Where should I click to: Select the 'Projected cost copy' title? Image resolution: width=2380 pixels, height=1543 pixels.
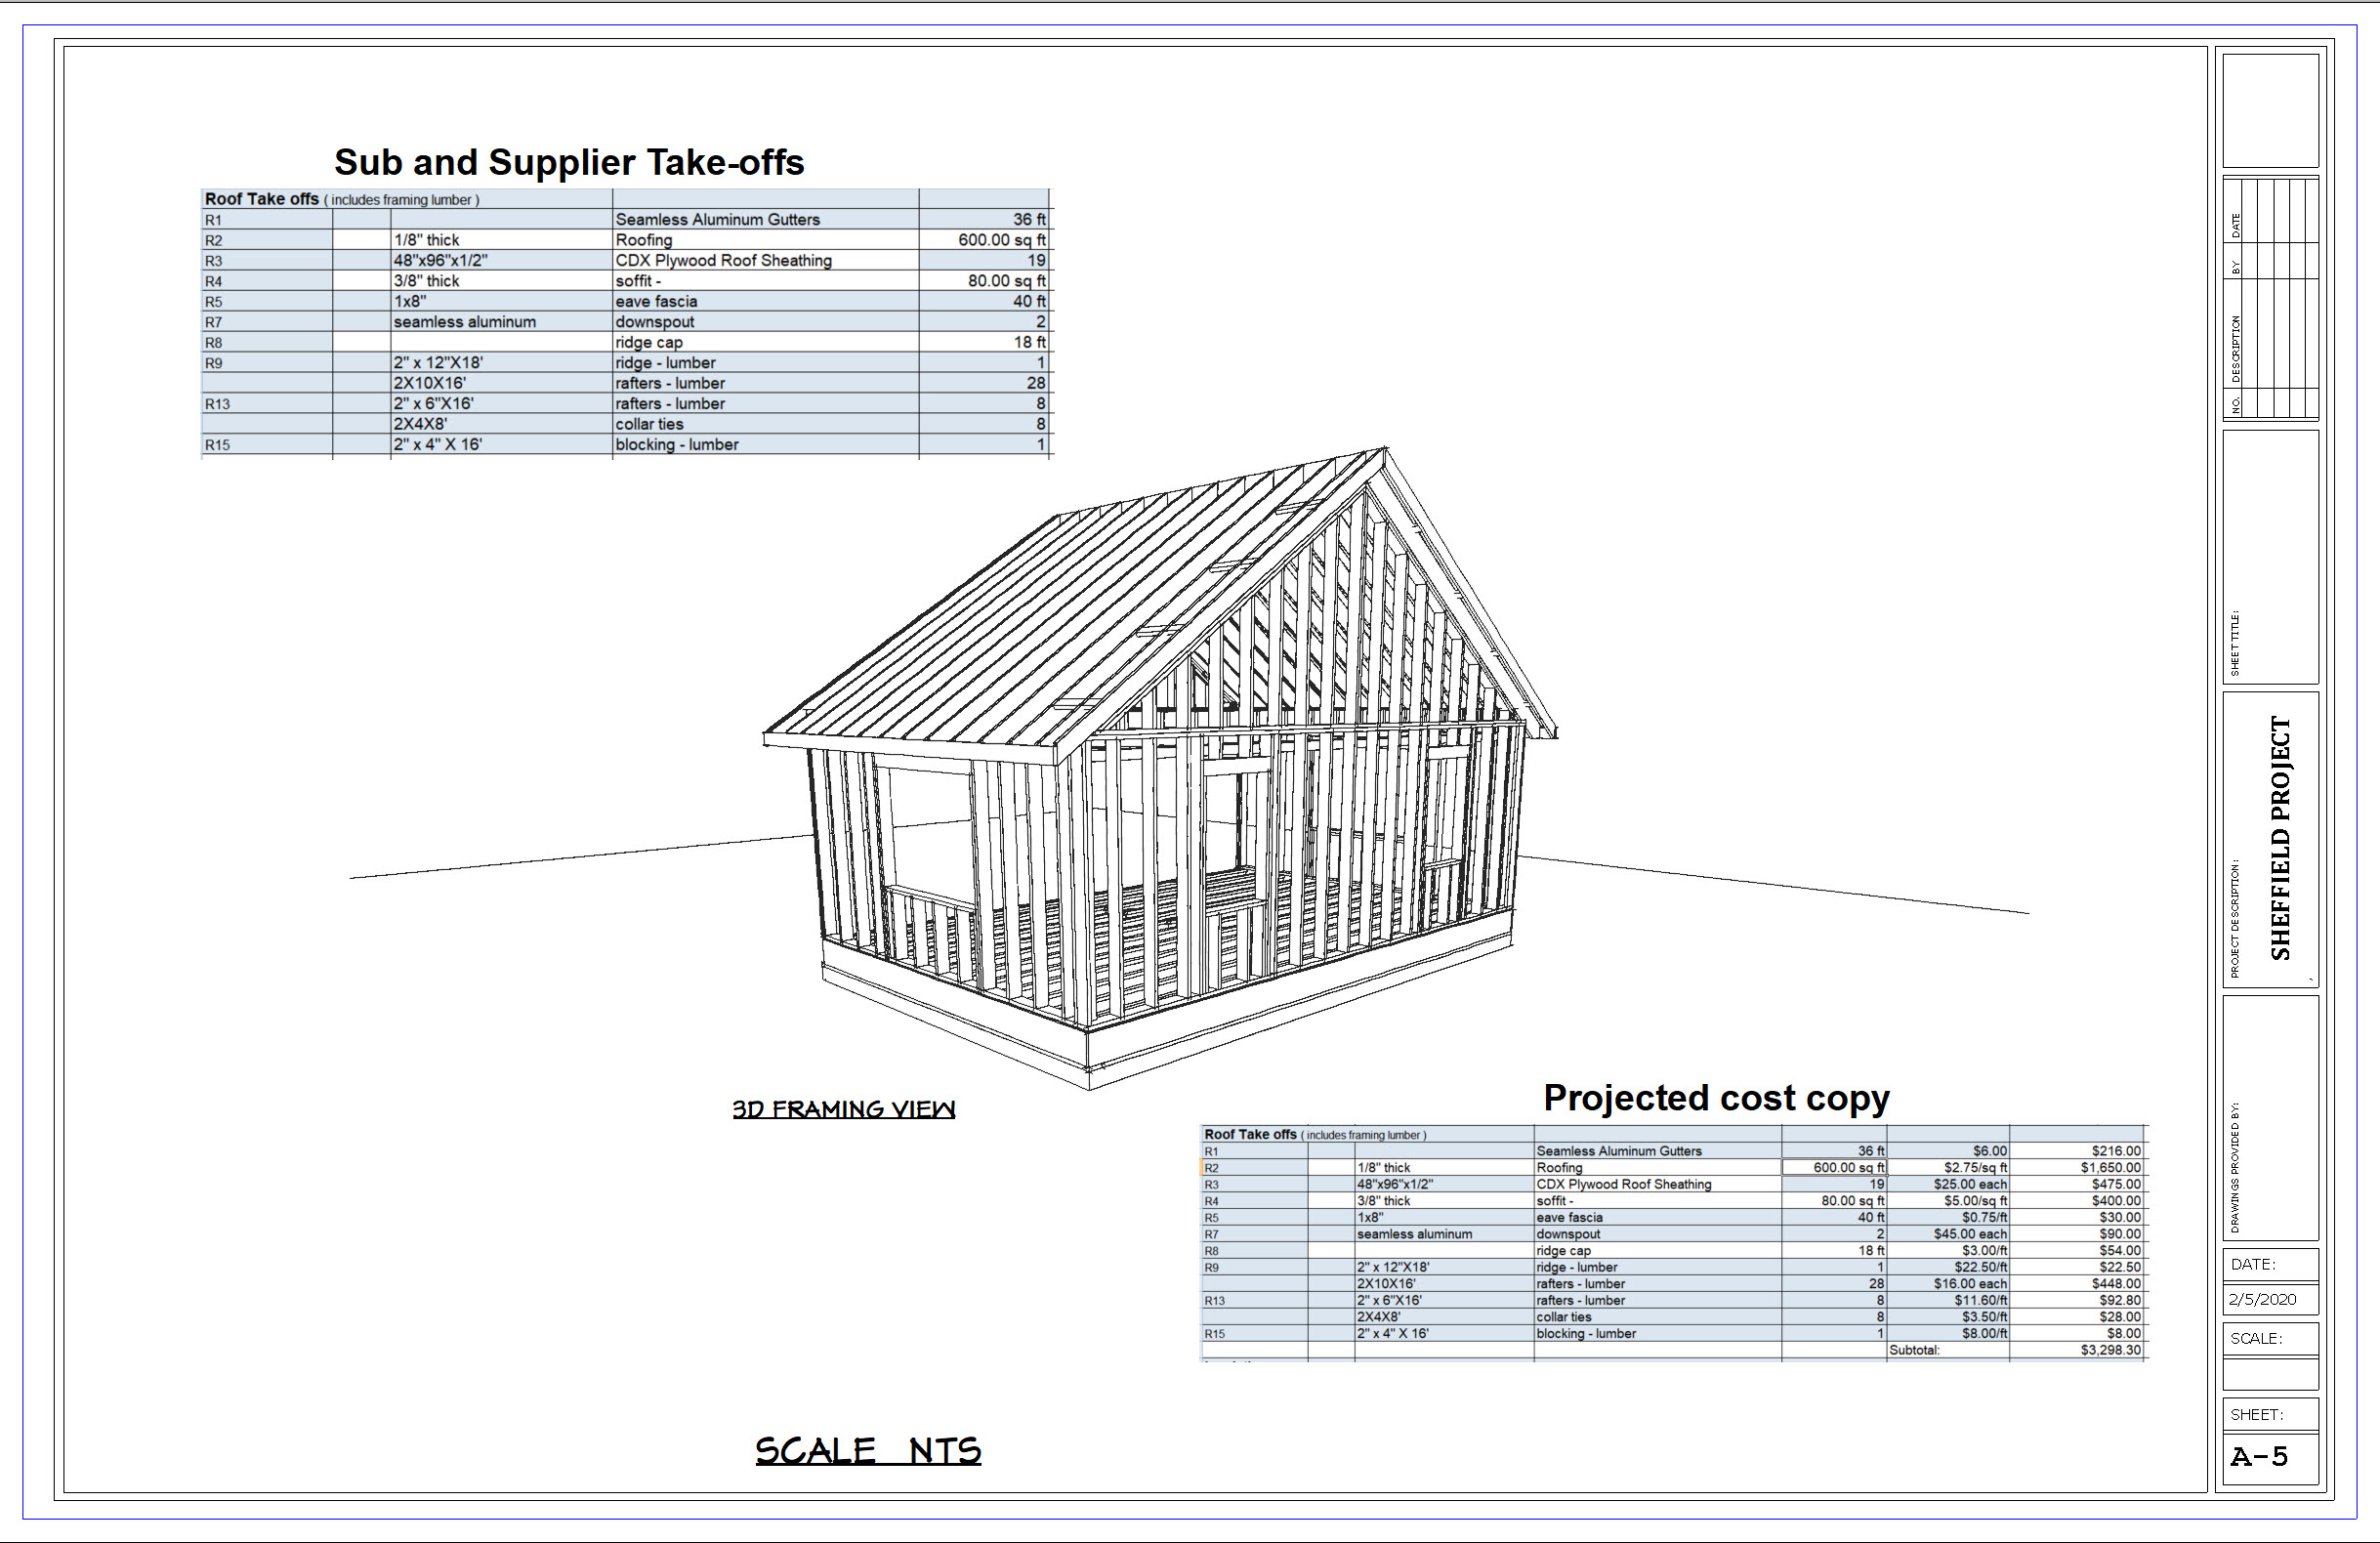(x=1716, y=1097)
